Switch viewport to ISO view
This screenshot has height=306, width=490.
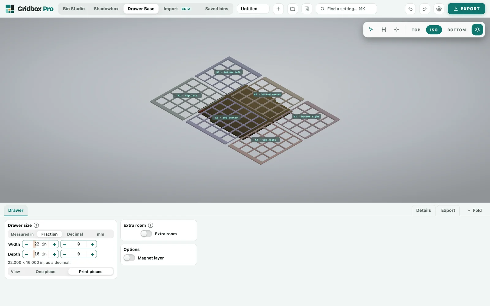click(434, 30)
